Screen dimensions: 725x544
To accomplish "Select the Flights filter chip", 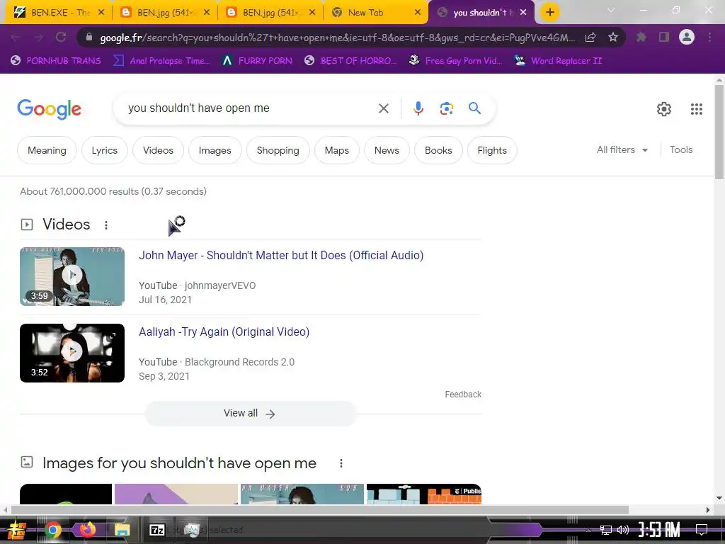I will 492,150.
